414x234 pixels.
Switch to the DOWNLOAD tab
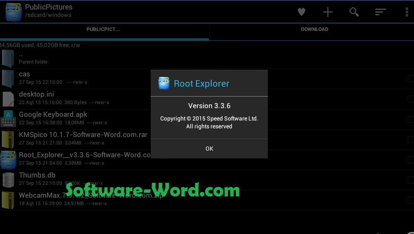click(314, 29)
